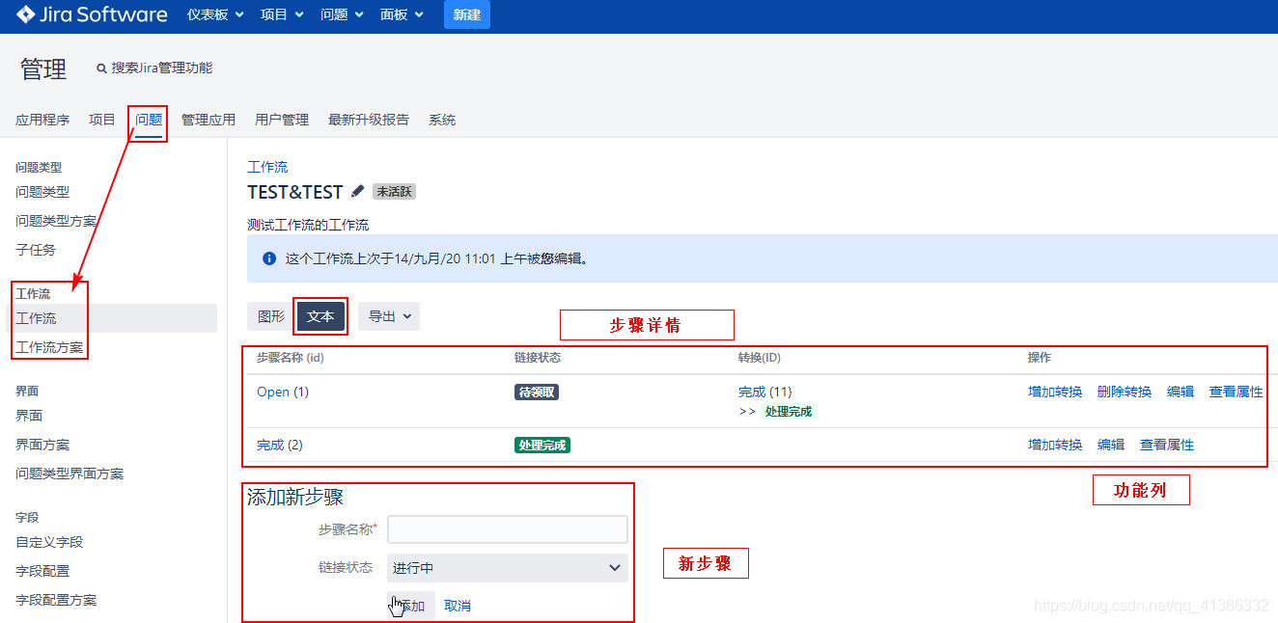Click 编辑 in the 完成 row
Screen dimensions: 1278x623
[1111, 445]
